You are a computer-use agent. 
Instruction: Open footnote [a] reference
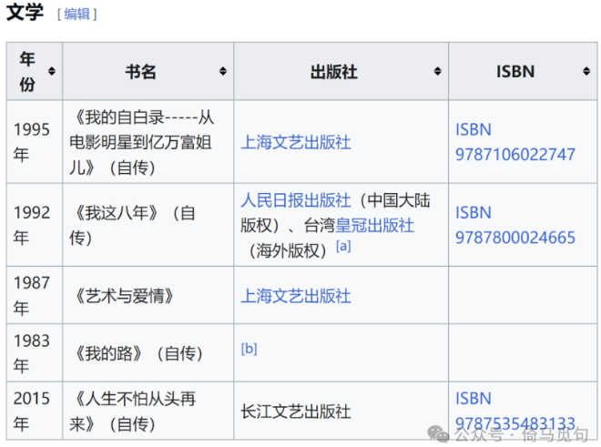tap(343, 246)
